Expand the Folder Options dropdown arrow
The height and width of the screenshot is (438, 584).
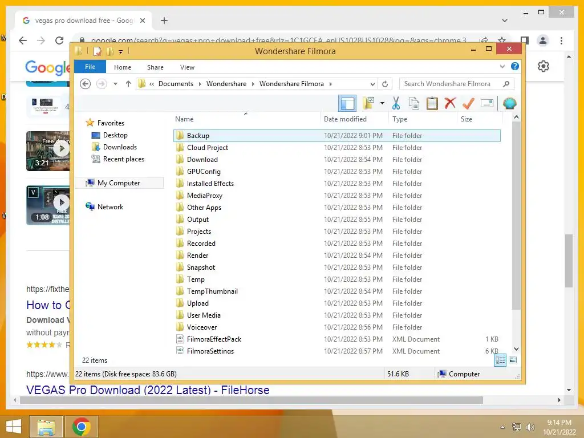tap(382, 103)
